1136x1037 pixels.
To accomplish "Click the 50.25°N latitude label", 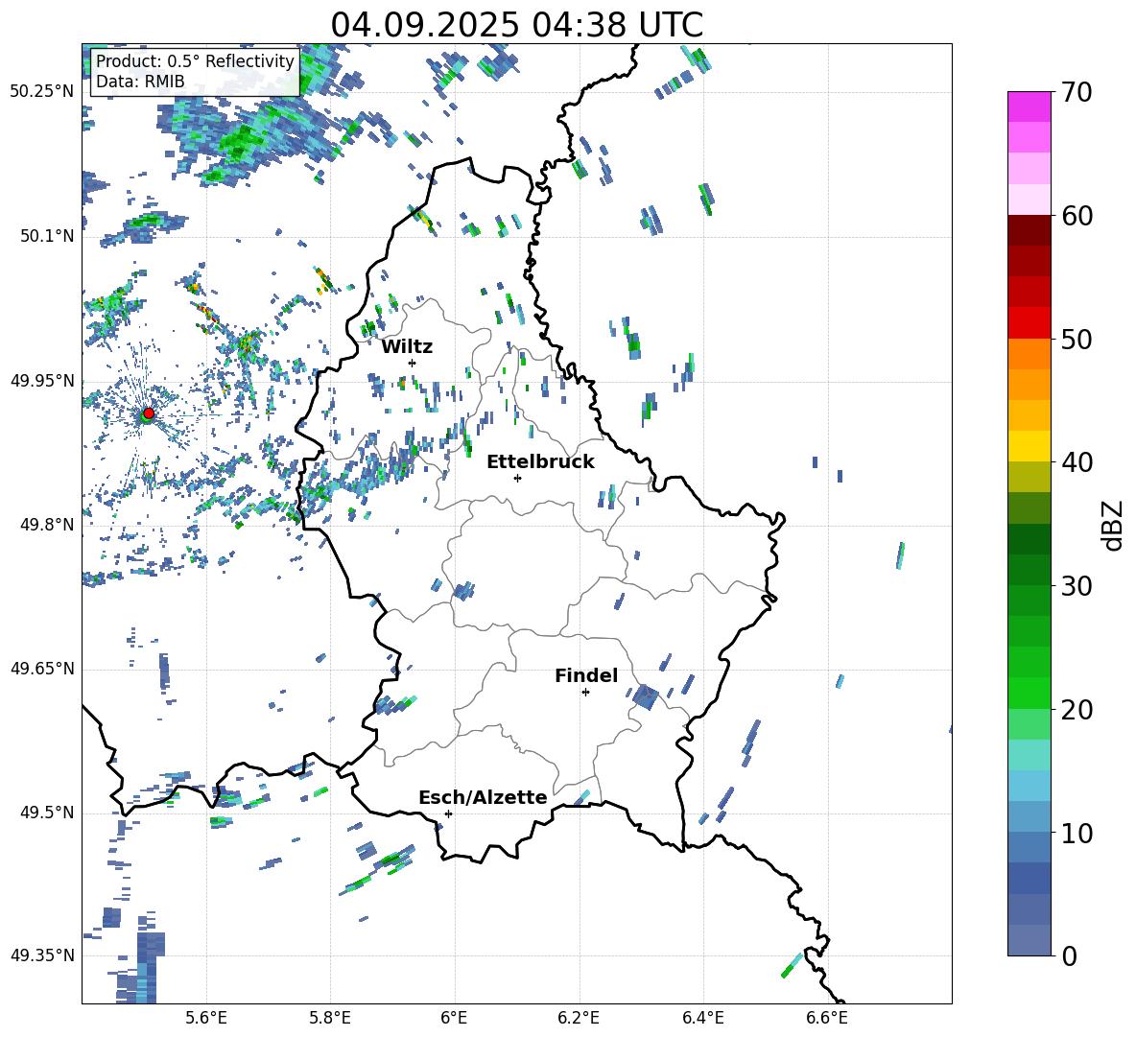I will click(42, 92).
